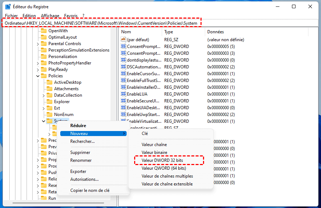Choose Exporter in the context menu
The image size is (321, 208).
pos(93,171)
